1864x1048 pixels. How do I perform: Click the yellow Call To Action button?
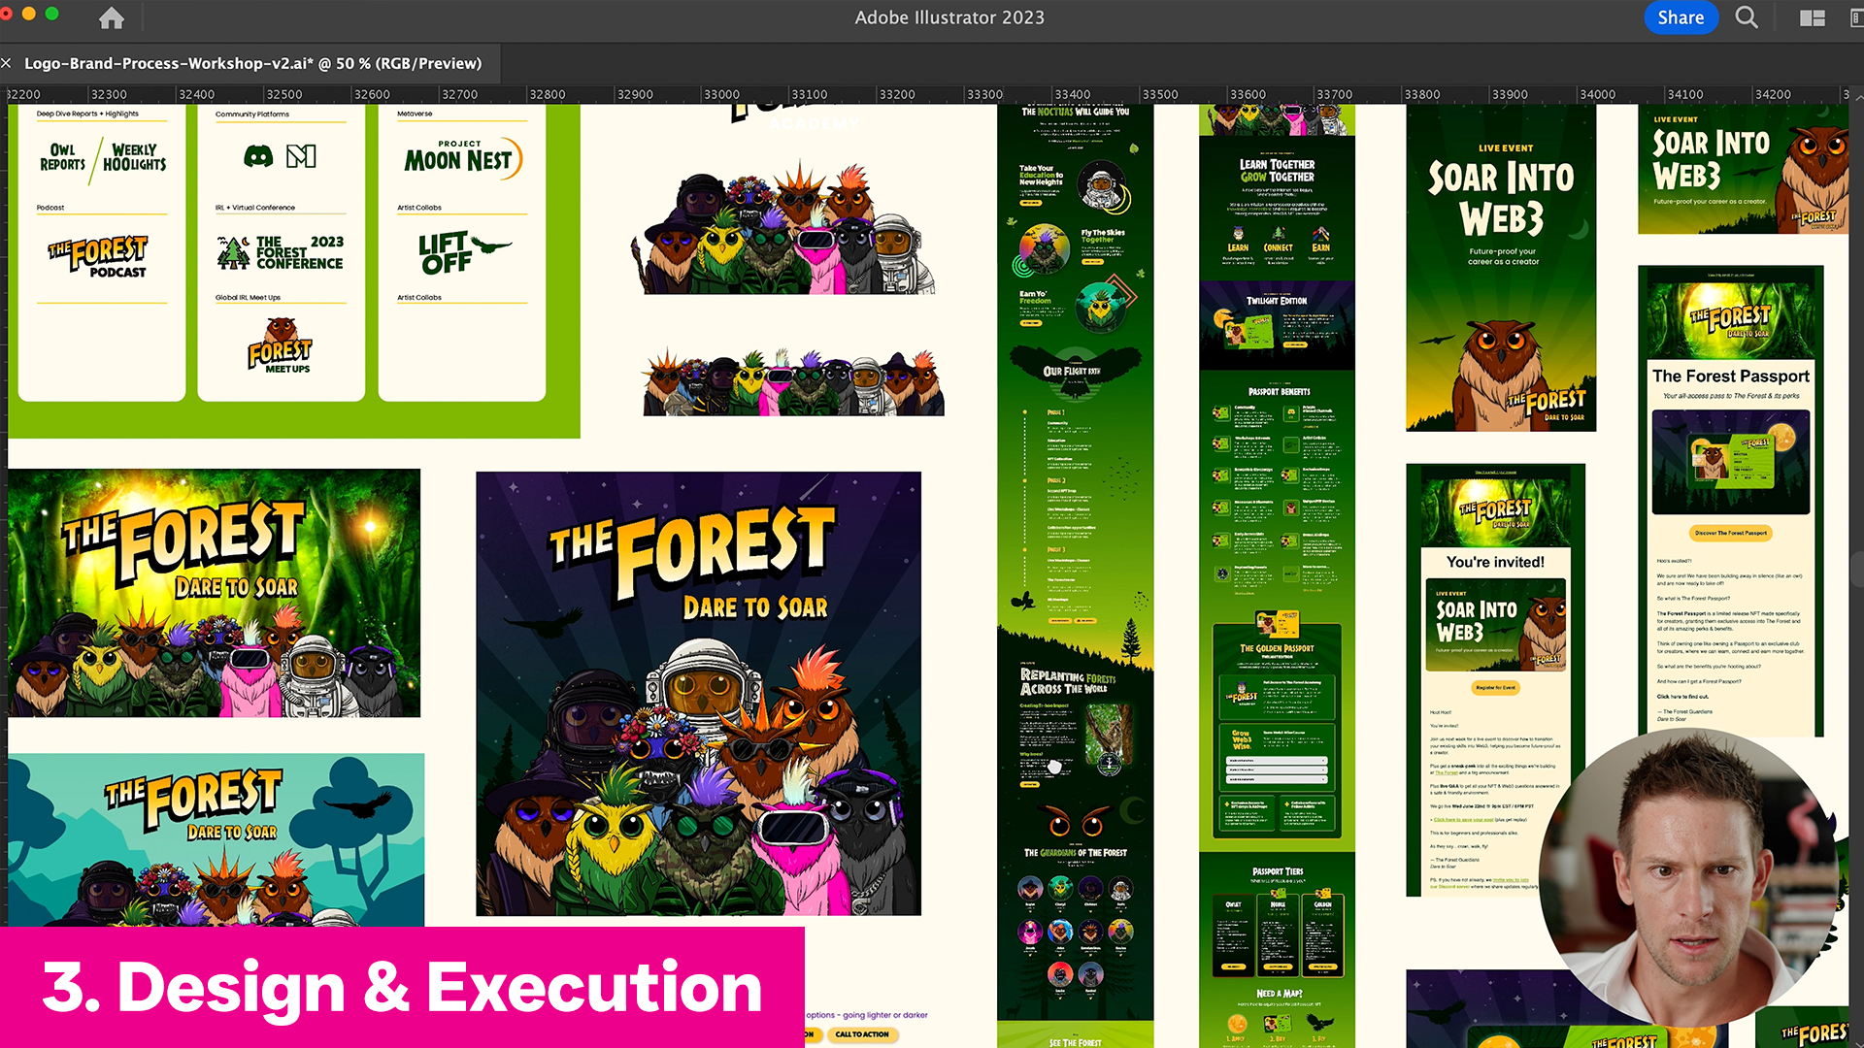click(x=861, y=1034)
